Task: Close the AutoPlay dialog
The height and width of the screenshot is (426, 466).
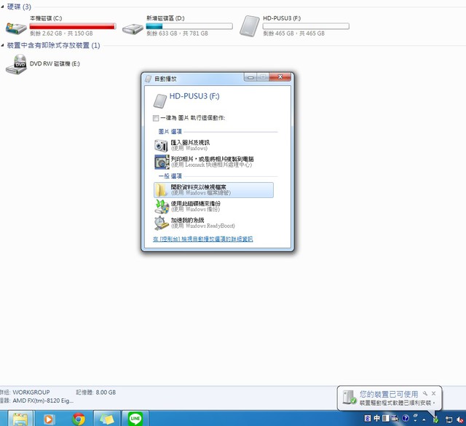Action: 280,77
